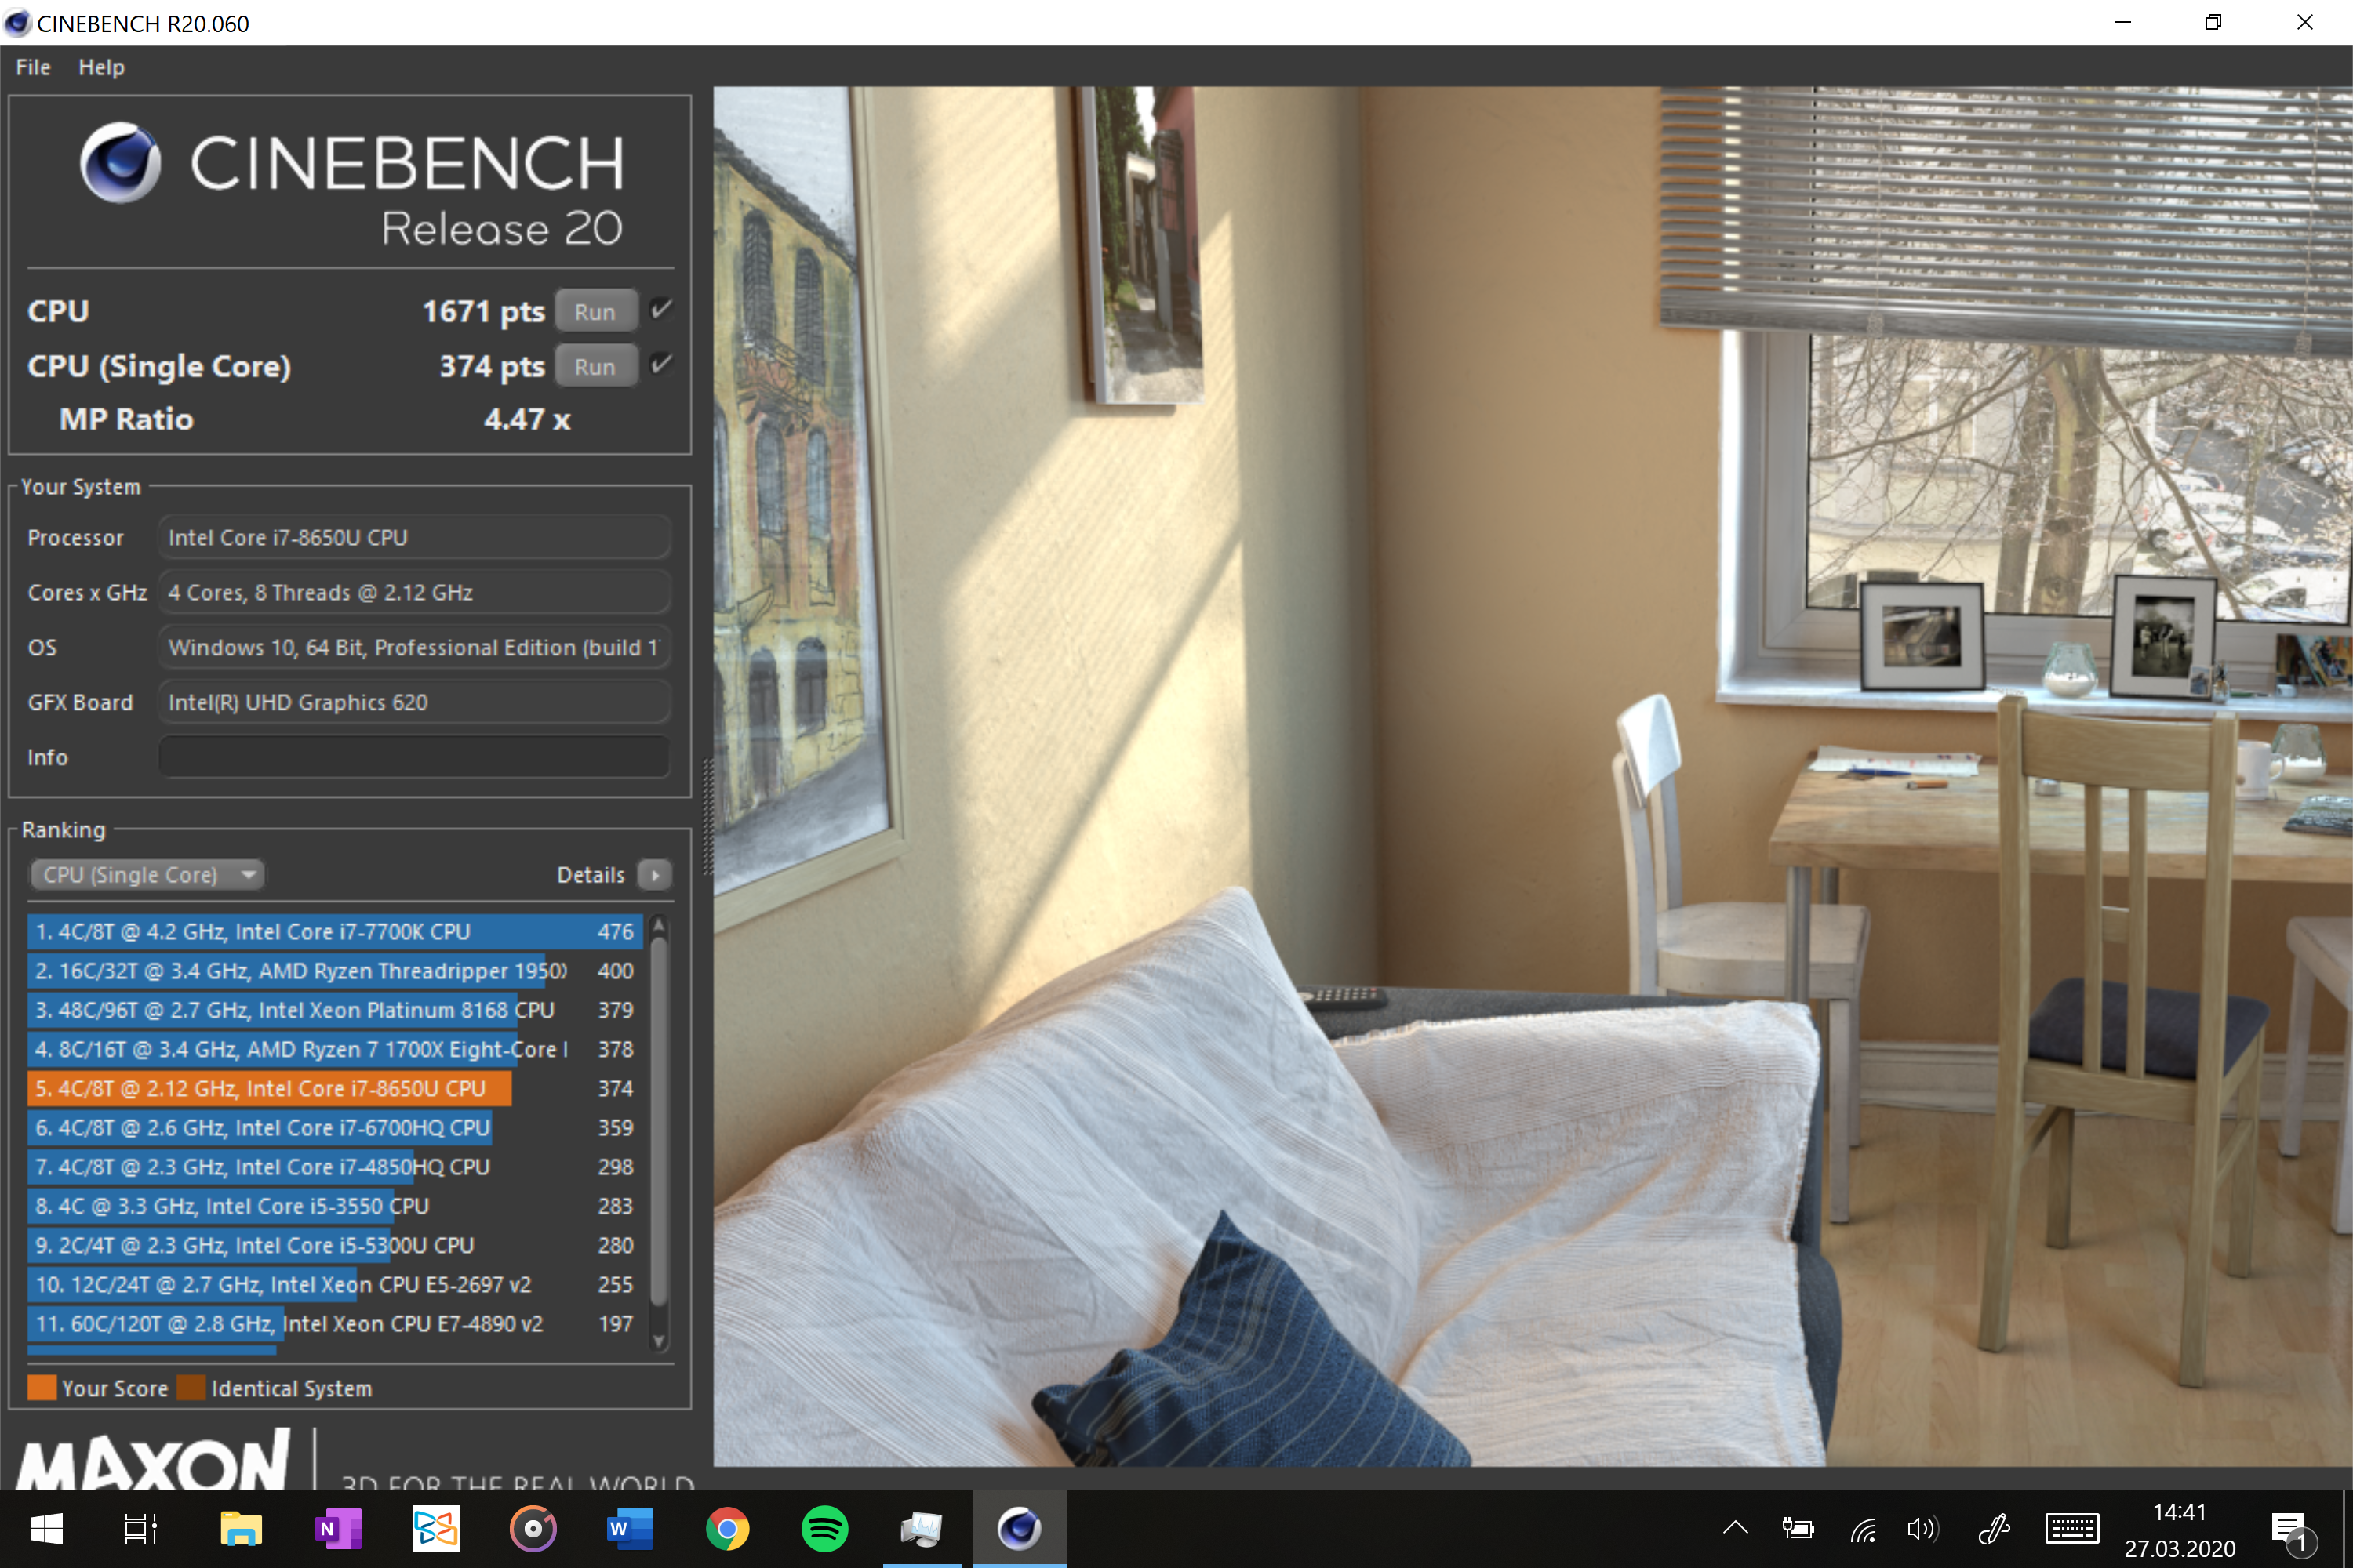The width and height of the screenshot is (2353, 1568).
Task: Select the Intel Xeon E5-2697 v2 ranking row
Action: [x=335, y=1284]
